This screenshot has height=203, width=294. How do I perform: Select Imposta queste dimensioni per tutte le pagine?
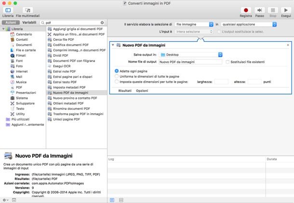coord(117,82)
